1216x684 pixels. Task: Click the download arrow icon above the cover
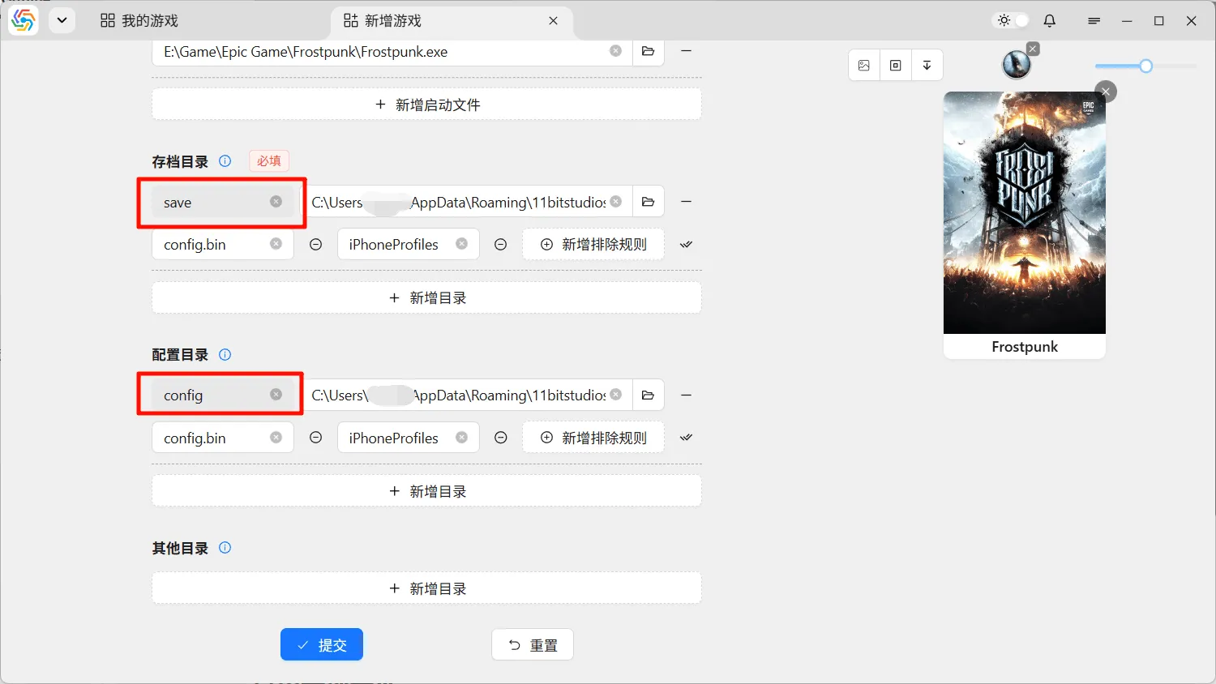[927, 66]
